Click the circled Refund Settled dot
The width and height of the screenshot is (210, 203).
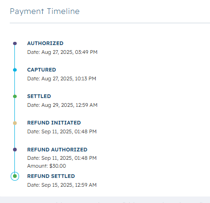coord(15,176)
